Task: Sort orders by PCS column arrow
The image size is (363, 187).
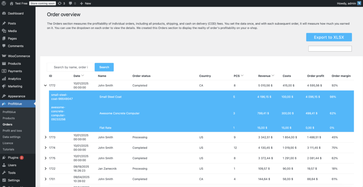Action: (x=242, y=76)
